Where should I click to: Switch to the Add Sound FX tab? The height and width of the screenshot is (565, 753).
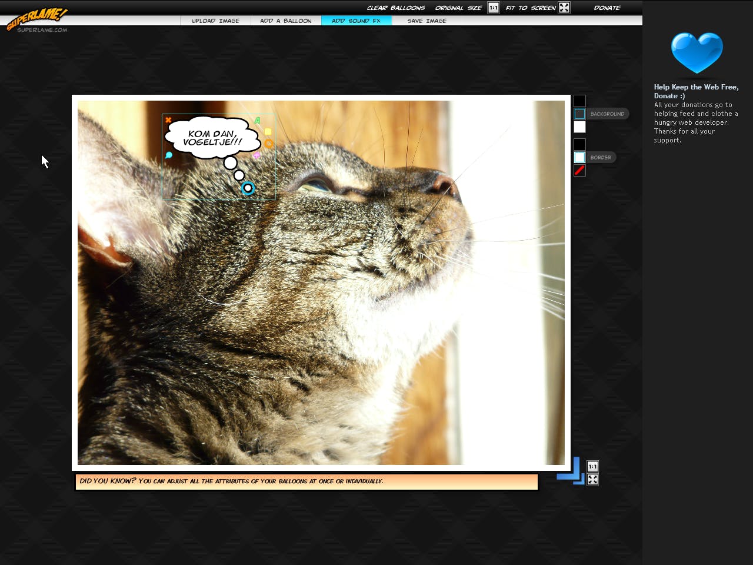pyautogui.click(x=356, y=21)
